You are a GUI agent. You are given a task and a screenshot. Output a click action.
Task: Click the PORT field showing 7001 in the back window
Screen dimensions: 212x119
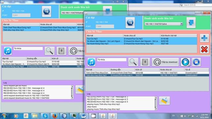21,15
